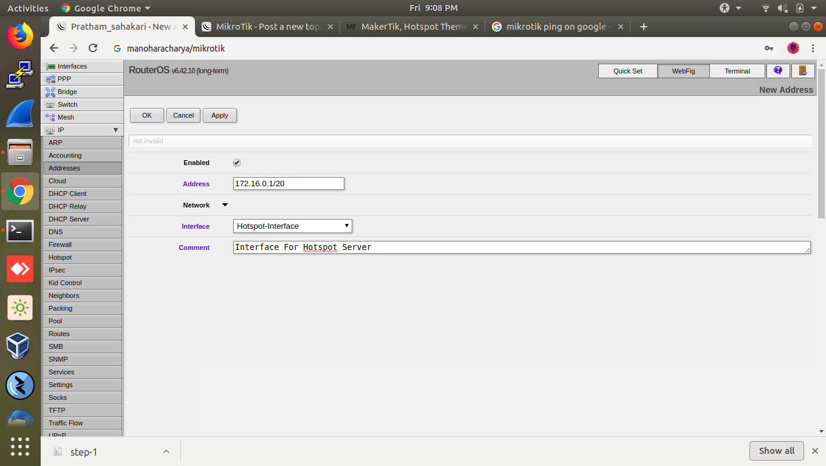This screenshot has width=826, height=466.
Task: Open the Firewall settings page
Action: [x=60, y=245]
